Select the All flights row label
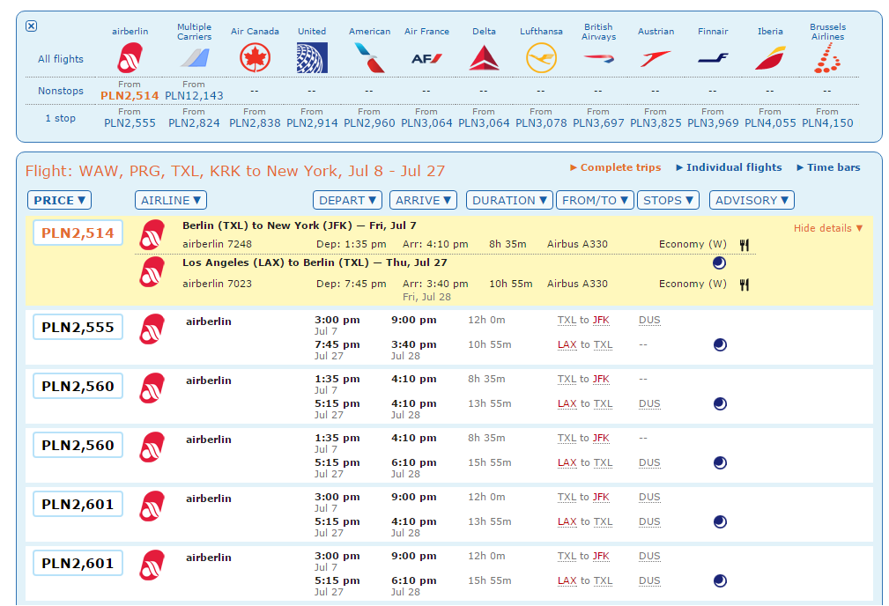The width and height of the screenshot is (889, 606). click(x=61, y=59)
